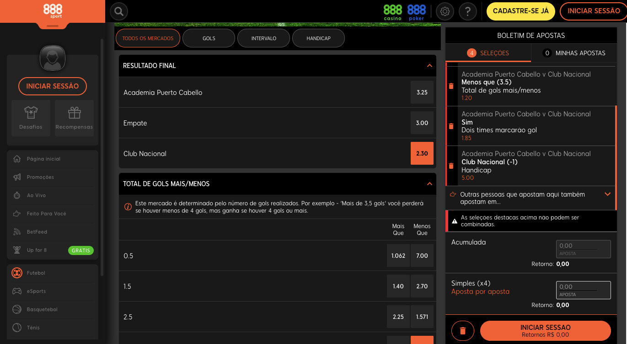The width and height of the screenshot is (627, 344).
Task: Click the sidebar vertical scrollbar
Action: pyautogui.click(x=102, y=157)
